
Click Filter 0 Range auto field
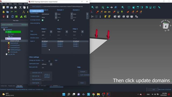coord(45,35)
